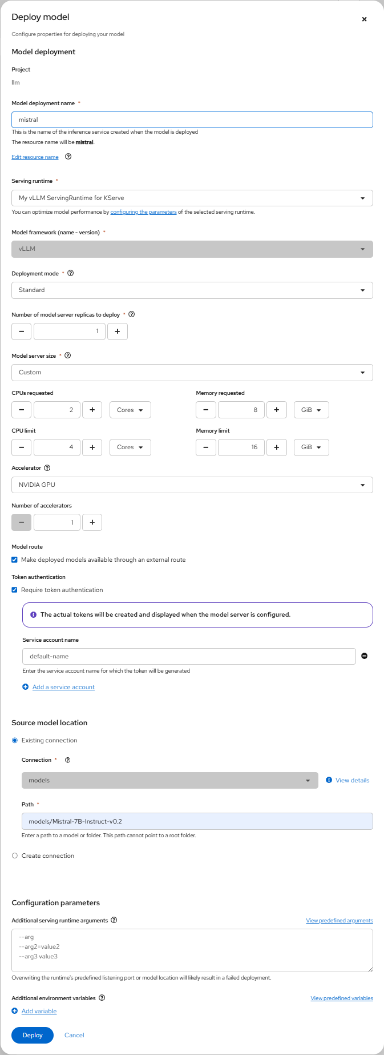The height and width of the screenshot is (1055, 384).
Task: Click Add a service account link
Action: (63, 687)
